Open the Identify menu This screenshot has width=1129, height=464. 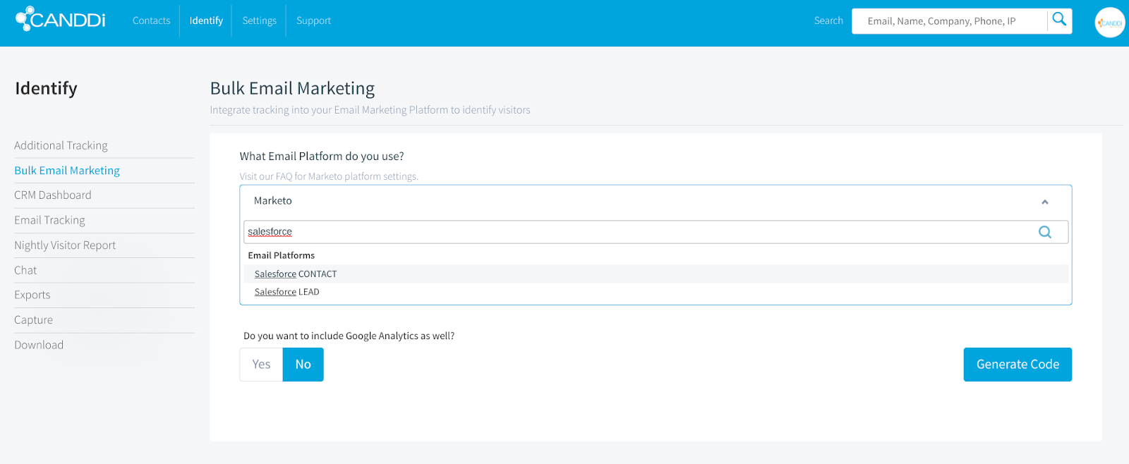[x=206, y=20]
